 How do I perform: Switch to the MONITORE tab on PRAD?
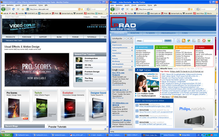pos(135,33)
